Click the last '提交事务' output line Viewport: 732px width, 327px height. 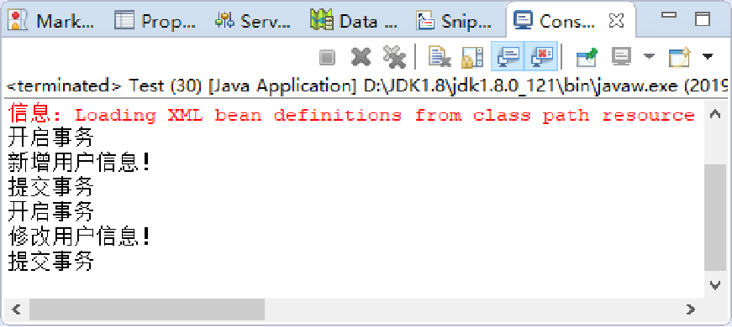point(51,262)
